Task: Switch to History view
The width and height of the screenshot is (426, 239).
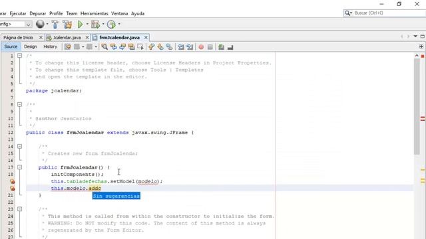Action: (x=51, y=46)
